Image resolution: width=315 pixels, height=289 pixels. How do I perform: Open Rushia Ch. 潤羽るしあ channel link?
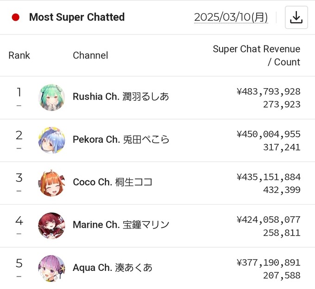tap(120, 97)
